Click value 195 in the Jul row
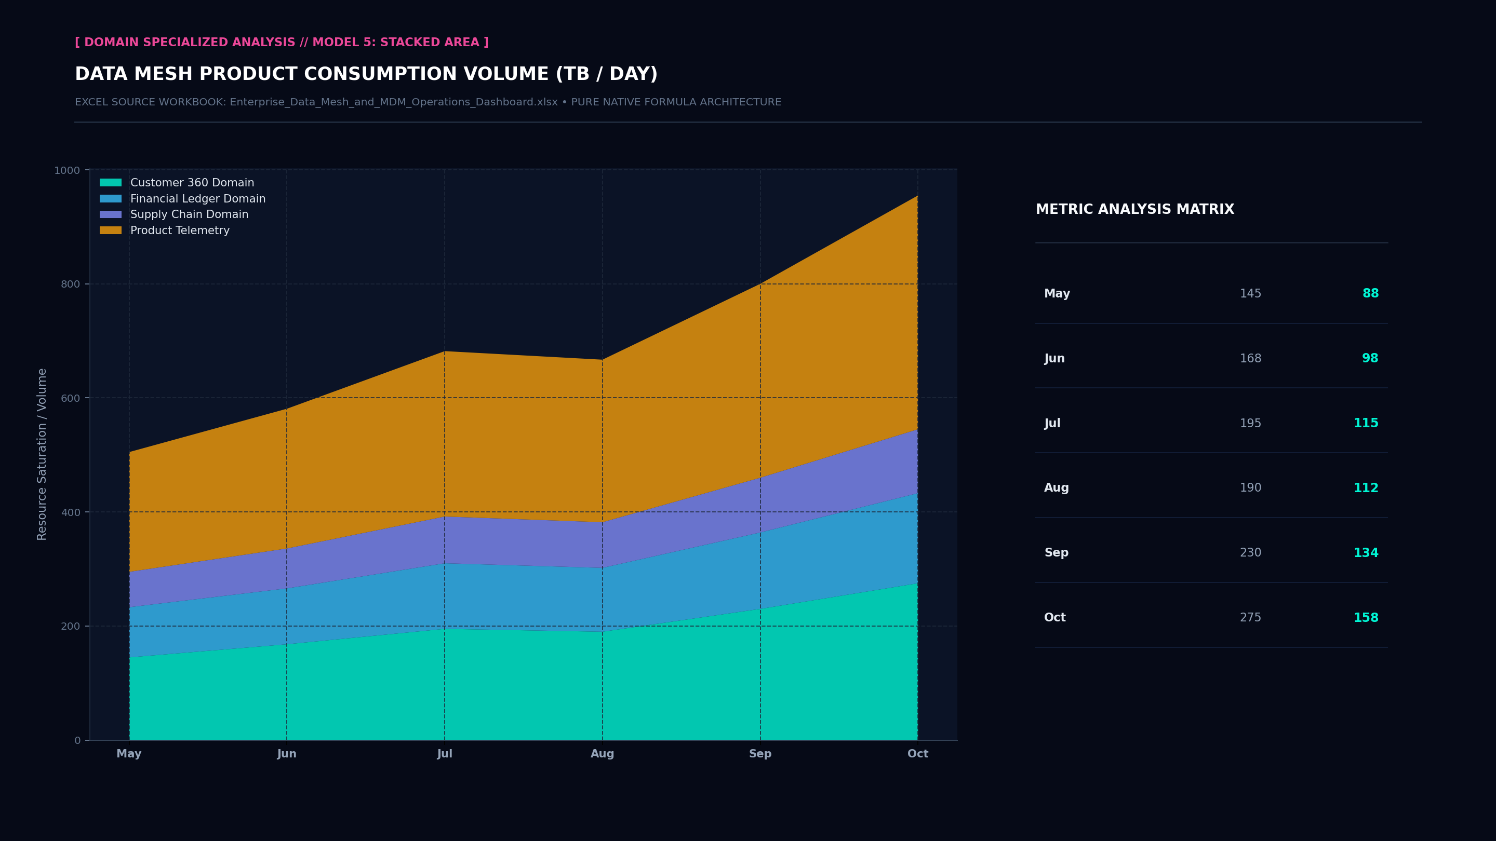The image size is (1496, 841). click(x=1250, y=424)
